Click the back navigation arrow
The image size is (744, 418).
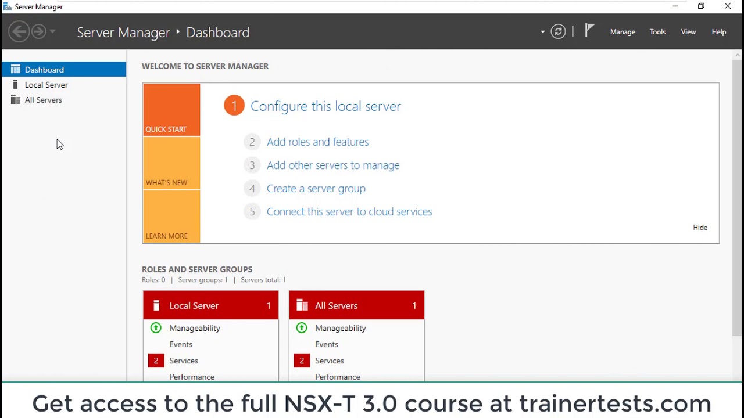coord(19,31)
